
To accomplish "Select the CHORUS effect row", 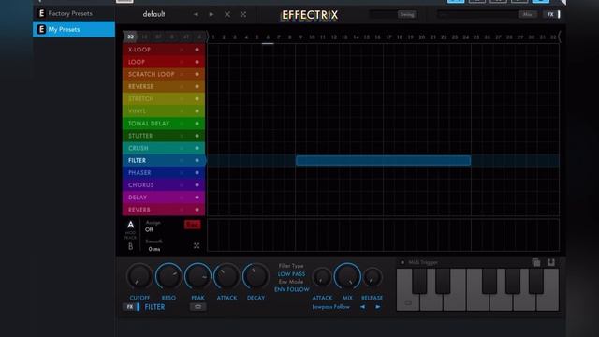I will point(164,185).
